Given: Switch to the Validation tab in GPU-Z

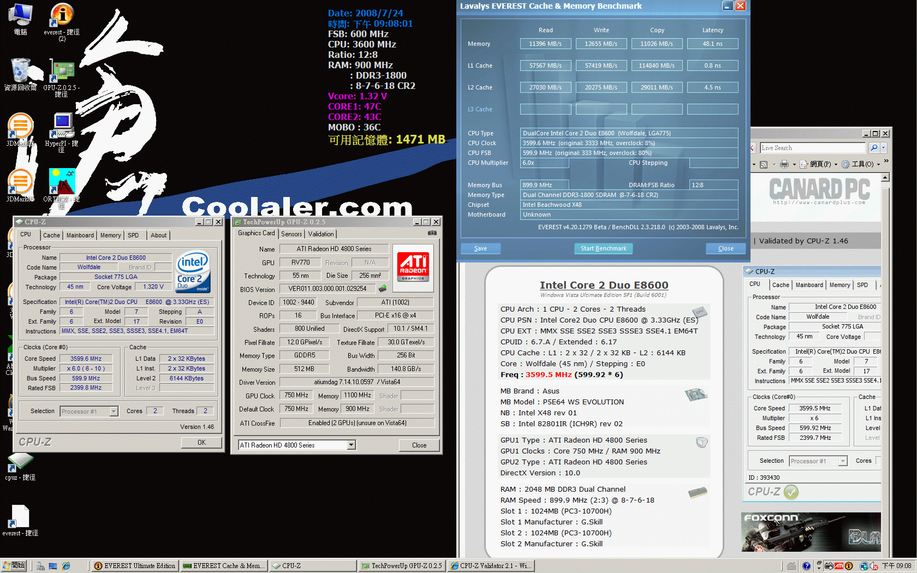Looking at the screenshot, I should pyautogui.click(x=321, y=234).
